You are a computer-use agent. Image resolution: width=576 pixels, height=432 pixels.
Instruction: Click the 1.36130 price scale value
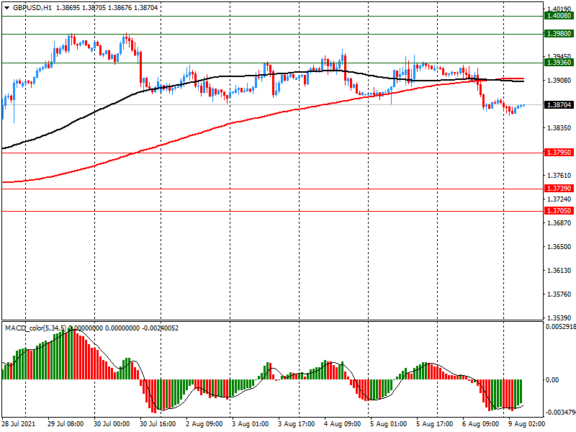[x=559, y=271]
